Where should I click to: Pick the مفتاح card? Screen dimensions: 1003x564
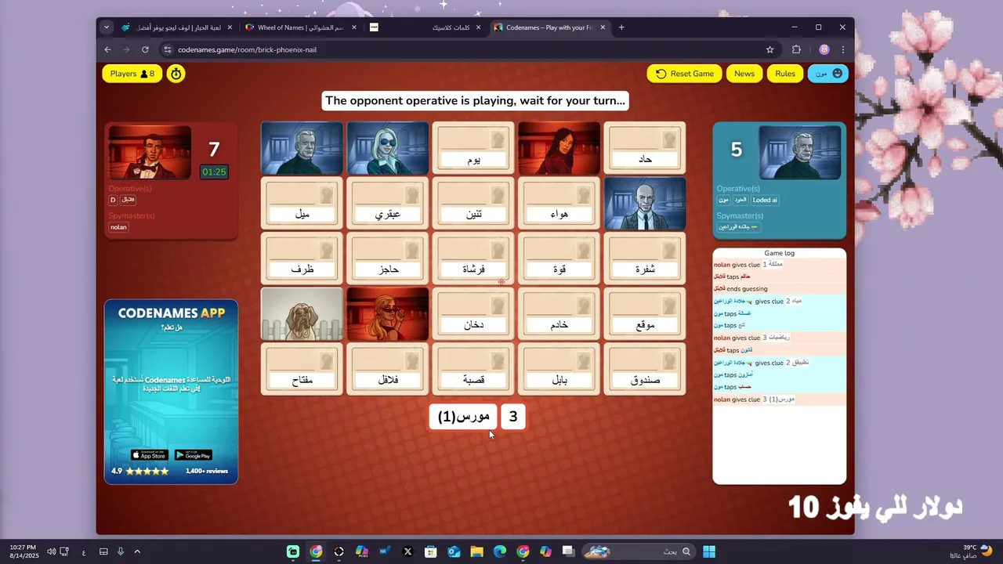[x=302, y=369]
